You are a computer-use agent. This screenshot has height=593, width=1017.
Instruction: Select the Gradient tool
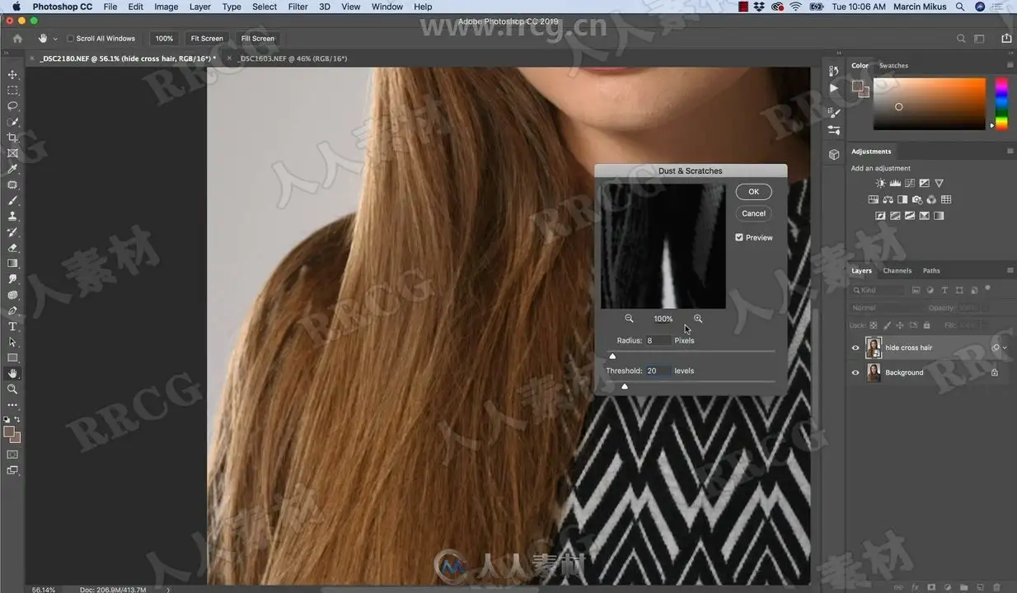tap(12, 264)
